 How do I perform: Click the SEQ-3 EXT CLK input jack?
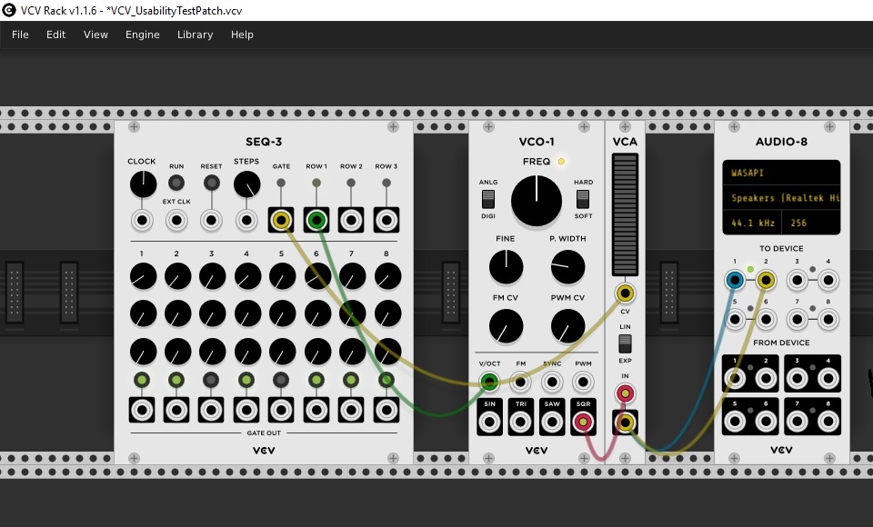point(176,221)
